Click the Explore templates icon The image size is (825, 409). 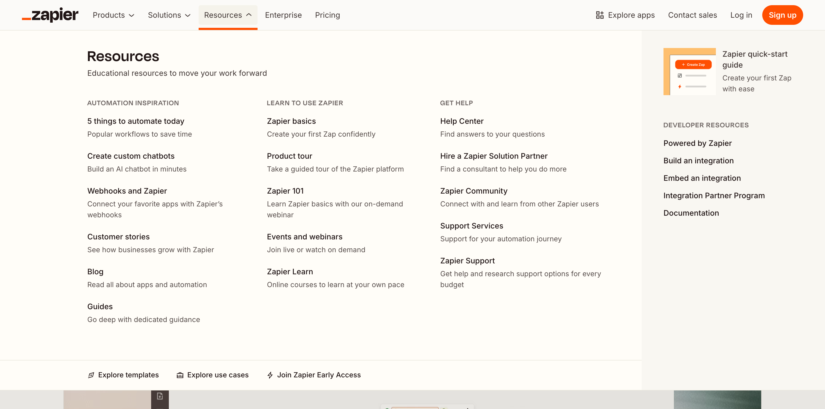click(x=91, y=375)
